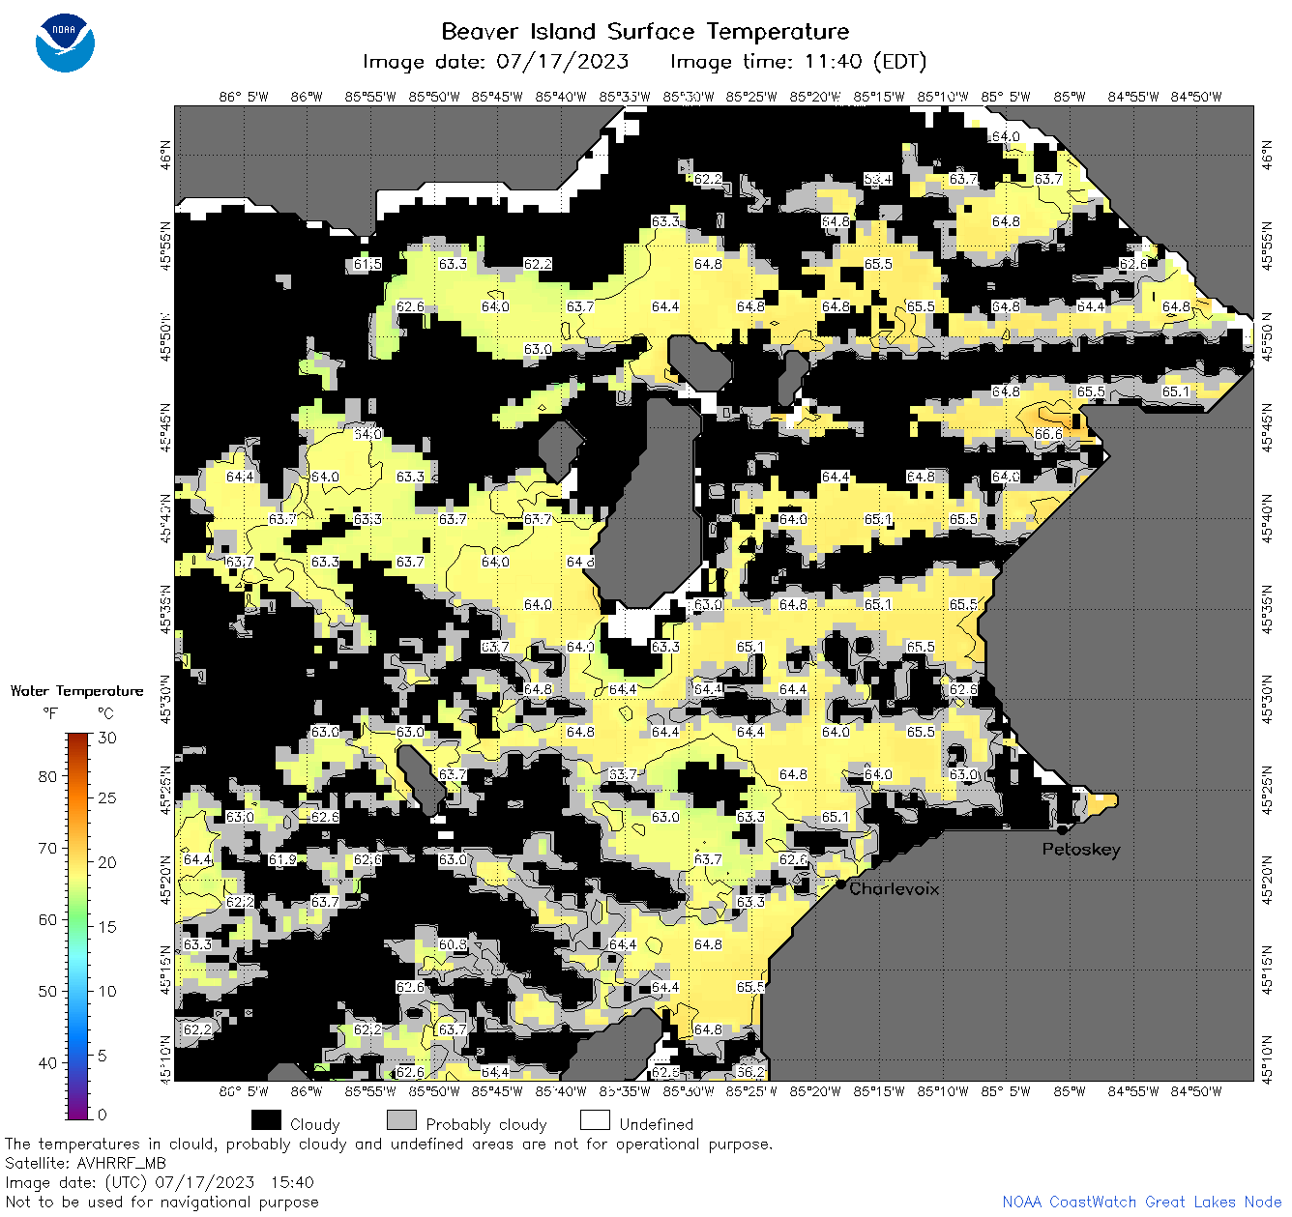Open the NOAA CoastWatch Great Lakes Node link

[x=1142, y=1203]
